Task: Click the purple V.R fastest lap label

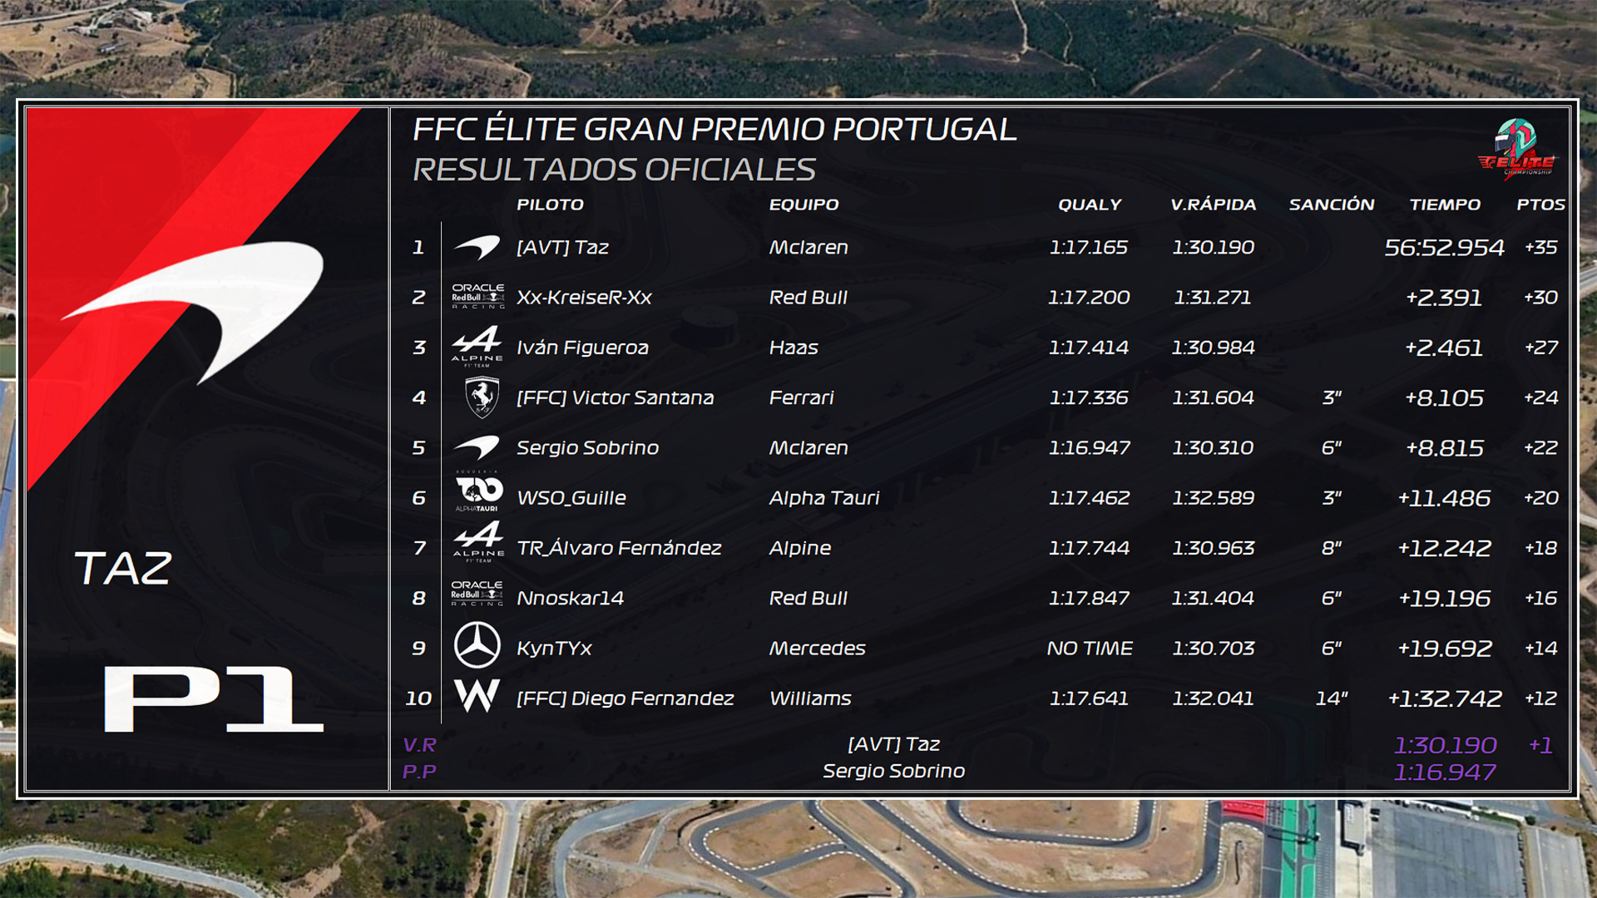Action: 419,745
